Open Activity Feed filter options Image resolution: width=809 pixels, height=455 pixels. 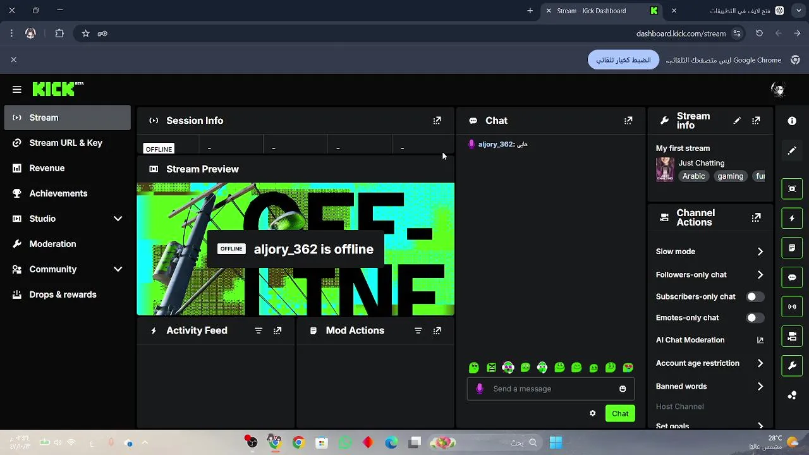259,331
